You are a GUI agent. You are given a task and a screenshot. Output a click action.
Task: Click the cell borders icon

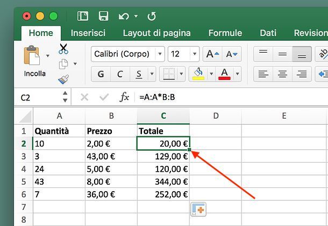169,74
